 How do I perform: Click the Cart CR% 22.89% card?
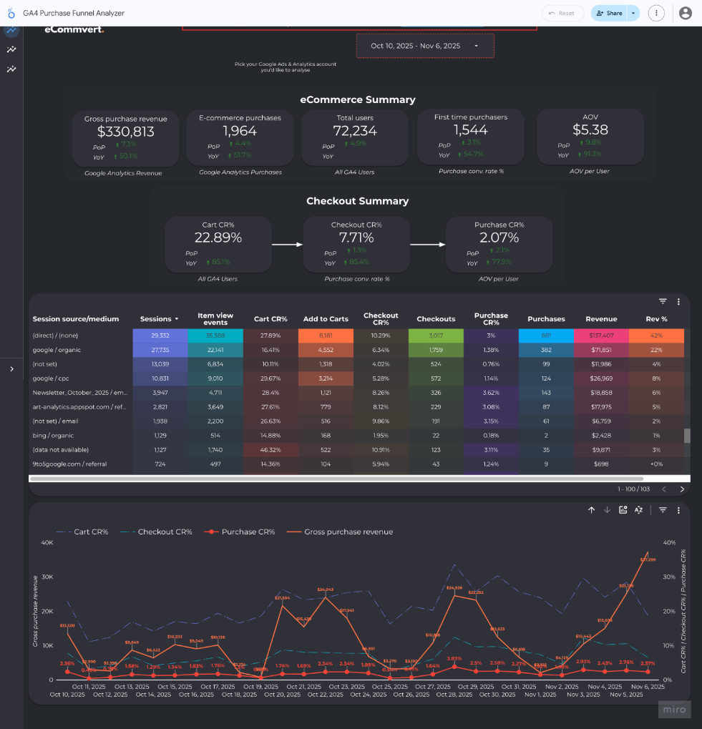coord(218,245)
